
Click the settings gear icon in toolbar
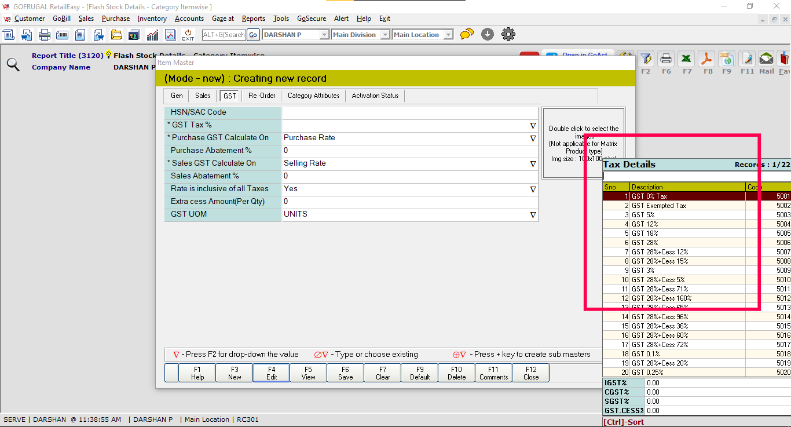pyautogui.click(x=508, y=34)
